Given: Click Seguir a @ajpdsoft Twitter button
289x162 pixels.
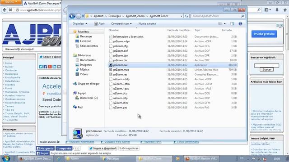Looking at the screenshot, I should click(x=103, y=148).
